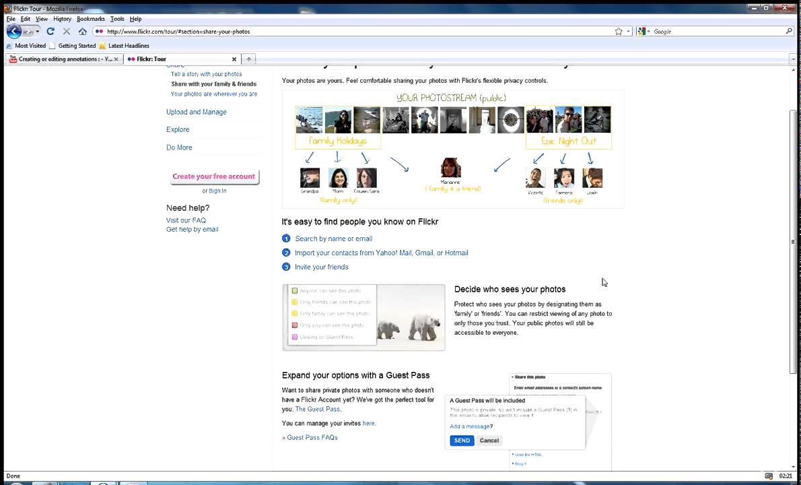Open the Visit our FAQ link

coord(186,220)
